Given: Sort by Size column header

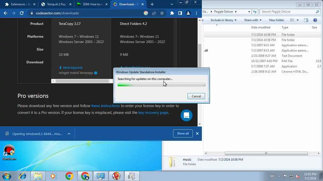Looking at the screenshot, I should [x=314, y=27].
